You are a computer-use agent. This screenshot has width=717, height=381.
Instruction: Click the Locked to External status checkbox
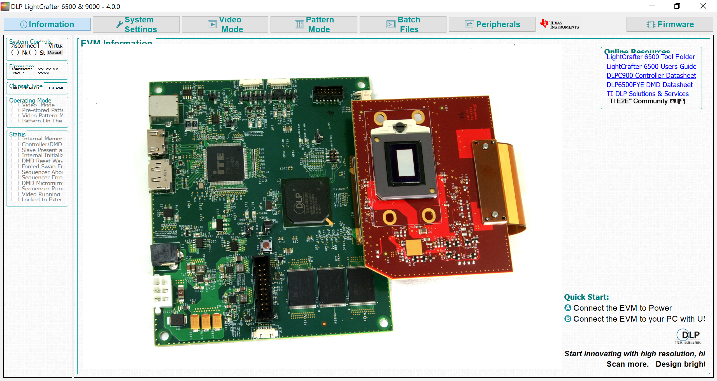point(15,199)
